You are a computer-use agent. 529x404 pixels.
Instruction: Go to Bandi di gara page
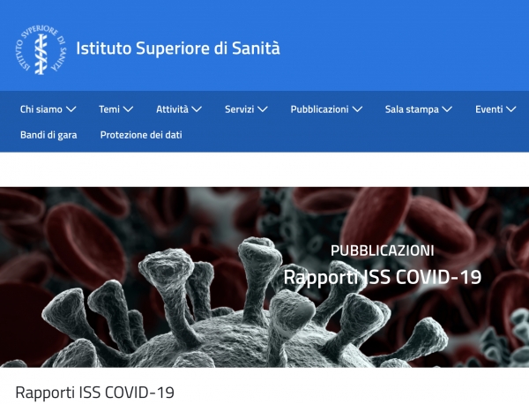click(48, 135)
